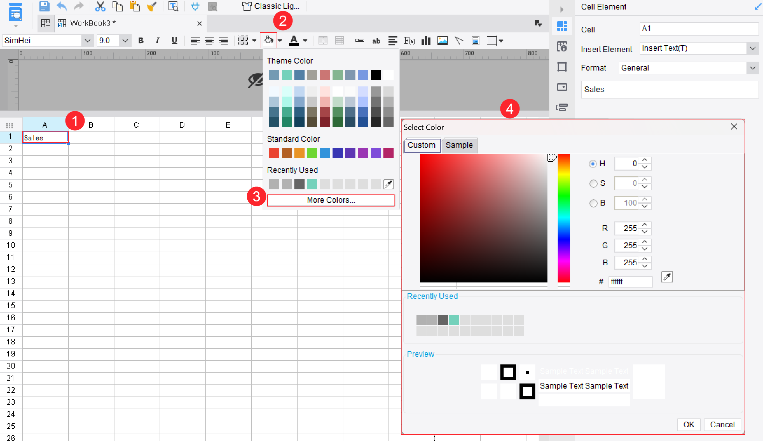Image resolution: width=763 pixels, height=441 pixels.
Task: Decrease the G value stepper
Action: point(645,249)
